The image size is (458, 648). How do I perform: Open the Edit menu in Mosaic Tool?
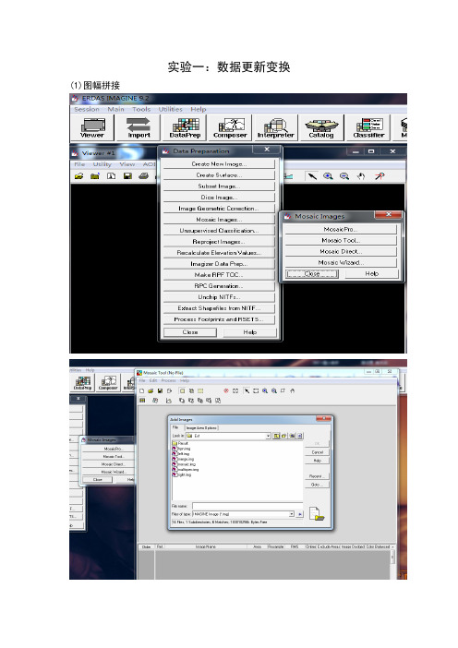(153, 380)
